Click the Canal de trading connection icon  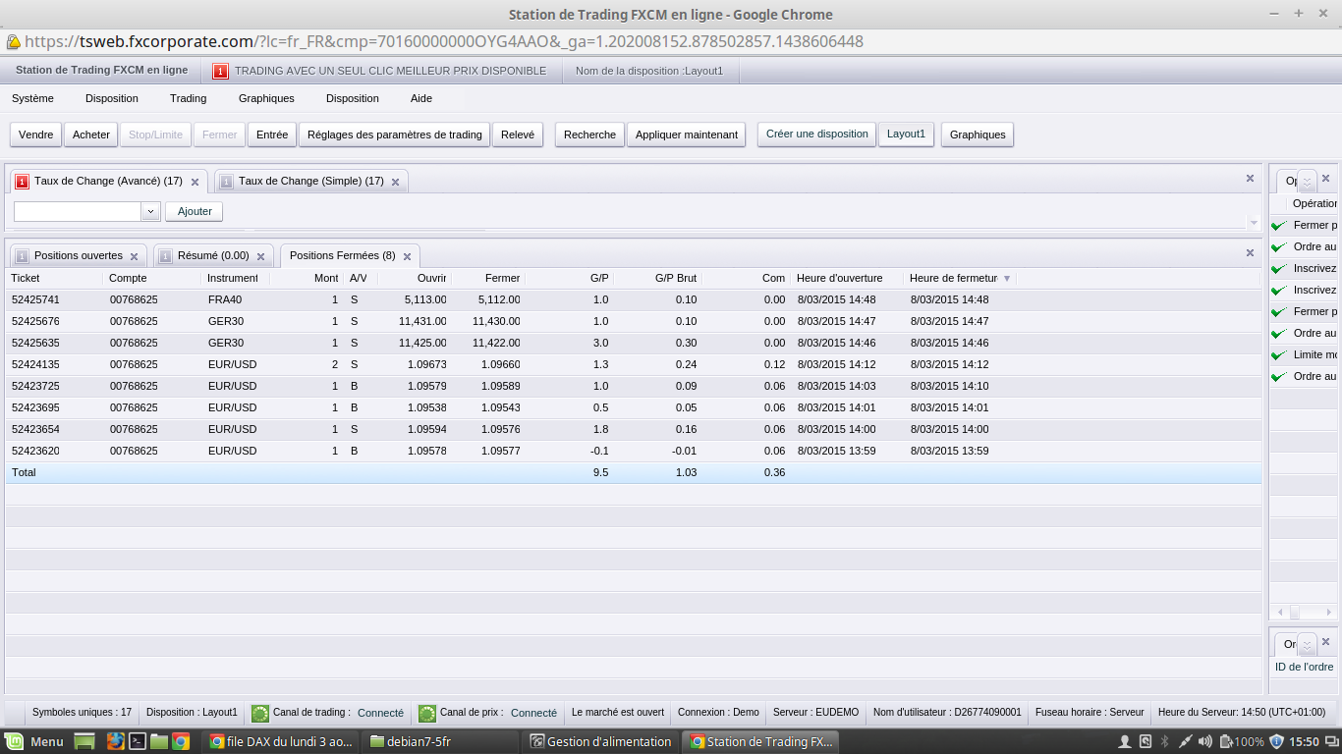[260, 713]
